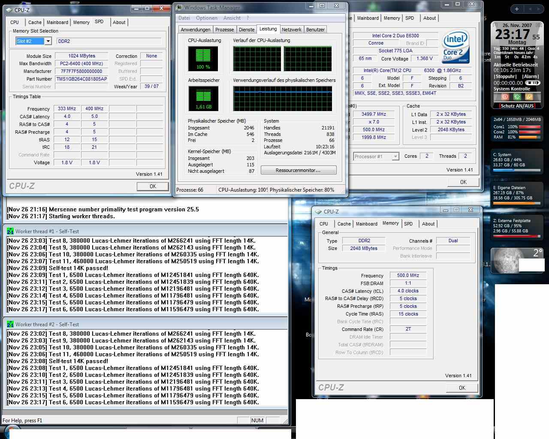Open the Slot #2 memory slot dropdown
549x439 pixels.
(x=48, y=41)
